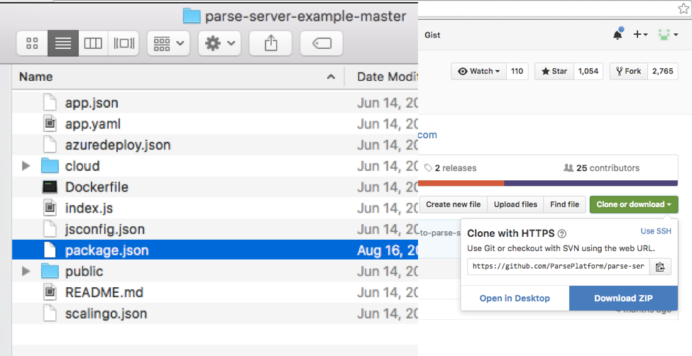
Task: Click the Dockerfile terminal icon
Action: (x=50, y=187)
